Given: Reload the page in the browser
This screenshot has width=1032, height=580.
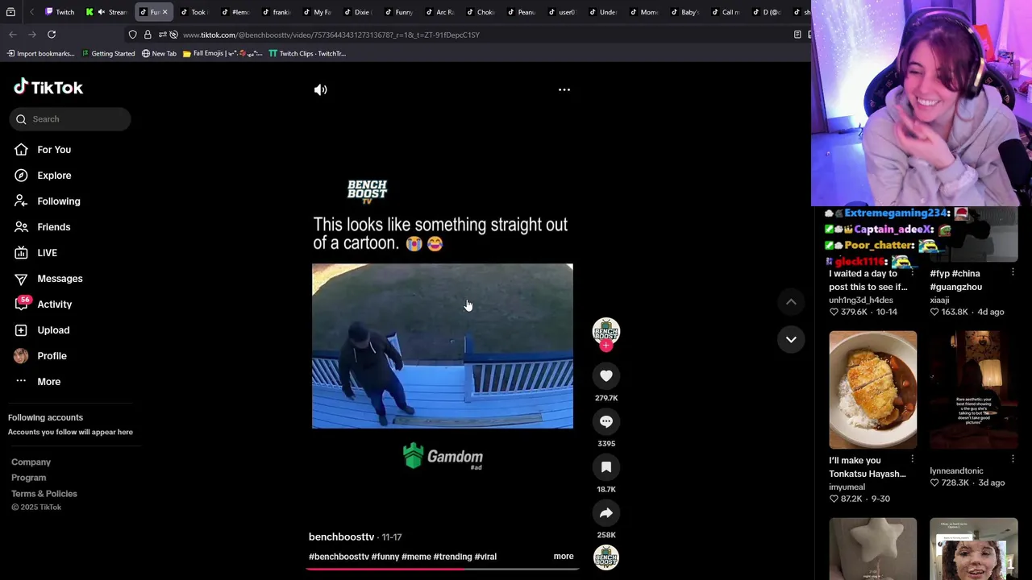Looking at the screenshot, I should click(x=52, y=35).
